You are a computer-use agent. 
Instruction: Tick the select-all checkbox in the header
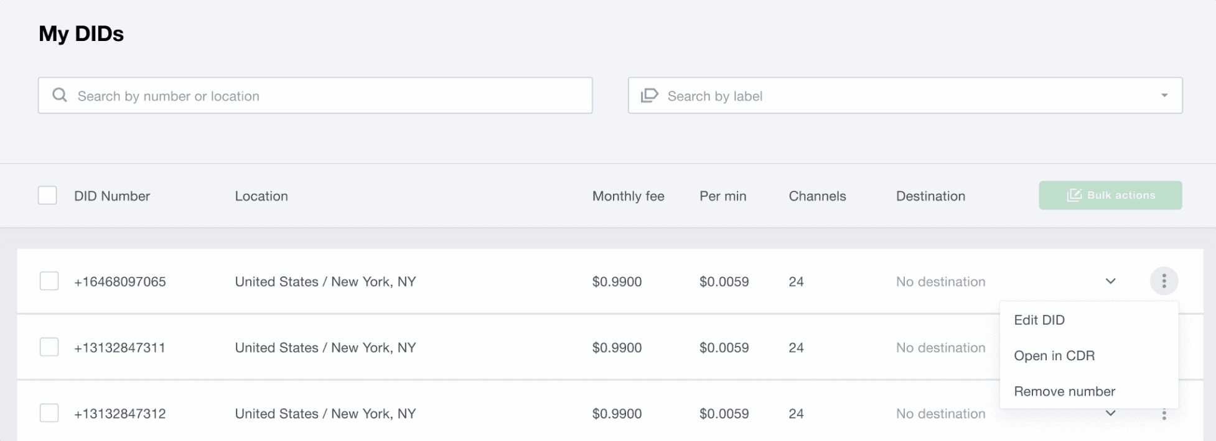click(47, 195)
